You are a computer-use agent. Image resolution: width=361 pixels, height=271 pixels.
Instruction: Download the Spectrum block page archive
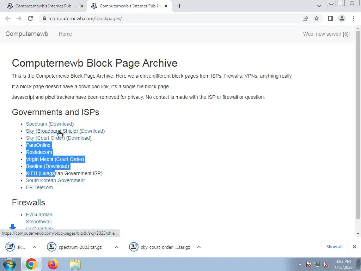[x=61, y=124]
